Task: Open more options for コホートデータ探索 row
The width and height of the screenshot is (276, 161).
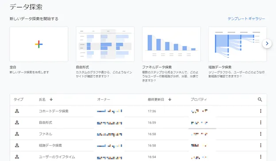Action: 261,111
